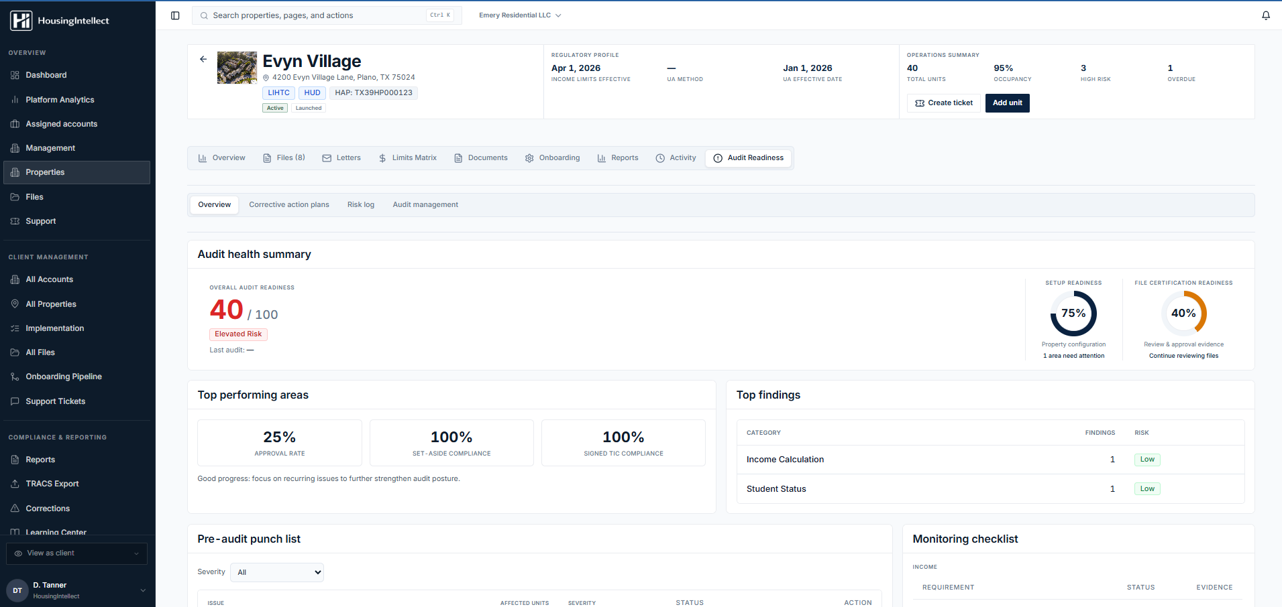Click the Evyn Village property thumbnail
Viewport: 1282px width, 607px height.
[x=237, y=68]
